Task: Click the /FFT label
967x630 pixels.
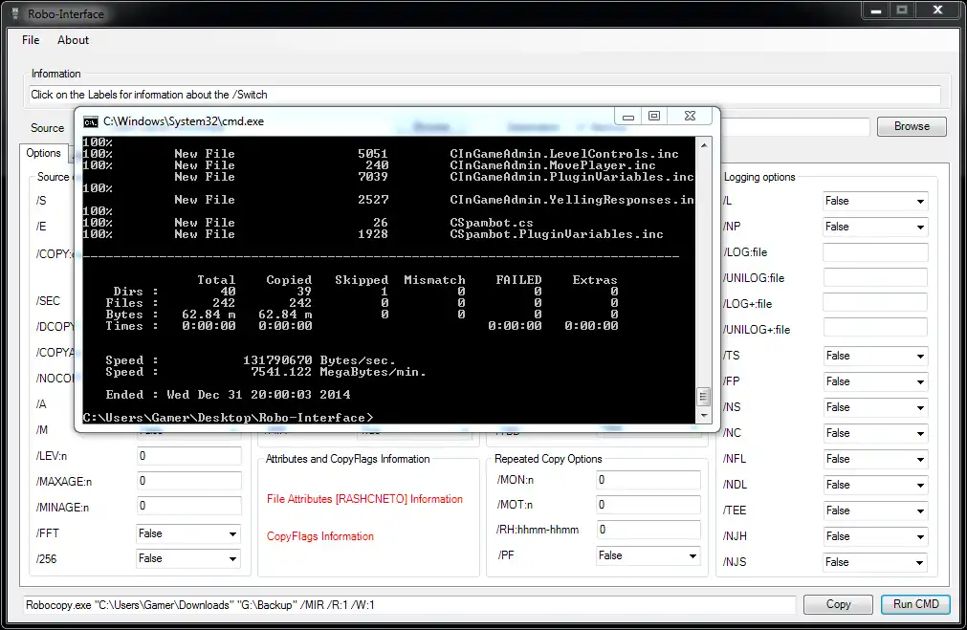Action: (48, 533)
